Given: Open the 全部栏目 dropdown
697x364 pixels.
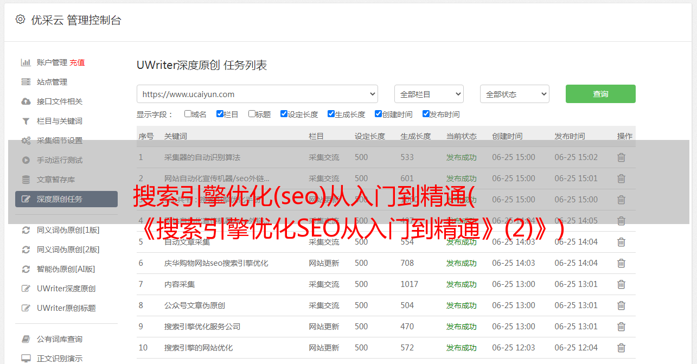Looking at the screenshot, I should [x=429, y=94].
